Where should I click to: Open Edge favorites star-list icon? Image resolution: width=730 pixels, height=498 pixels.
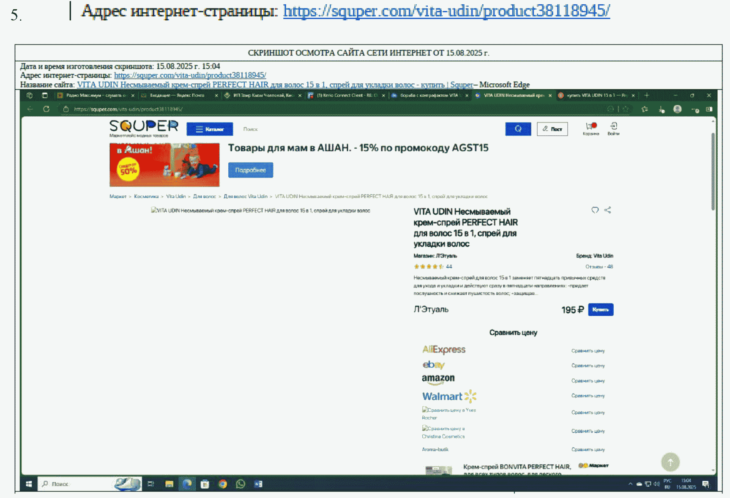[x=645, y=109]
